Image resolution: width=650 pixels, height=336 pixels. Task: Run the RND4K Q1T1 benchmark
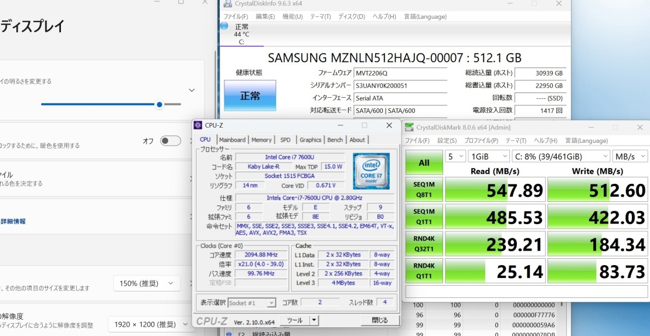click(x=424, y=270)
